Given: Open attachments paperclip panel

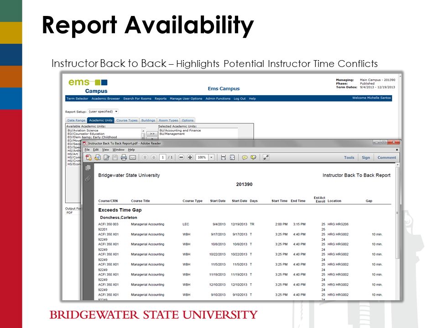Looking at the screenshot, I should 88,179.
